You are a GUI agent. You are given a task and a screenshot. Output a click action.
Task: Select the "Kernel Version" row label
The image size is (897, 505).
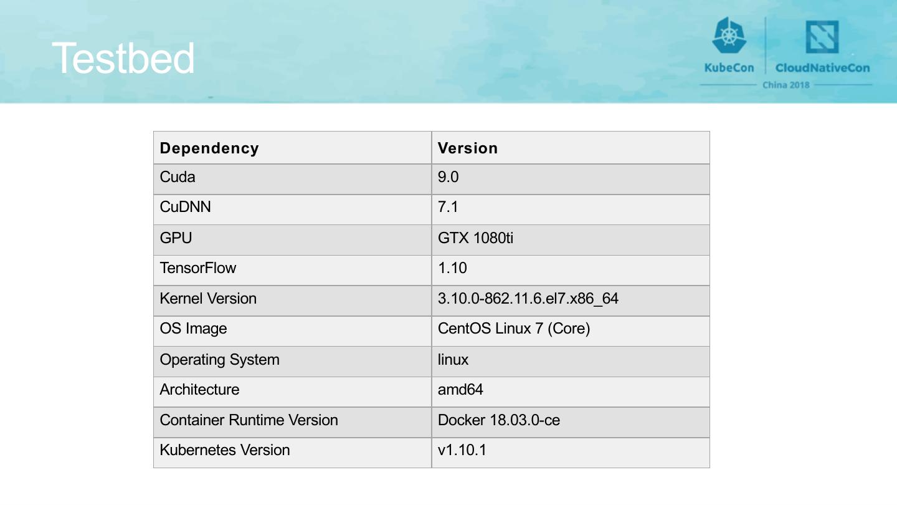[208, 299]
